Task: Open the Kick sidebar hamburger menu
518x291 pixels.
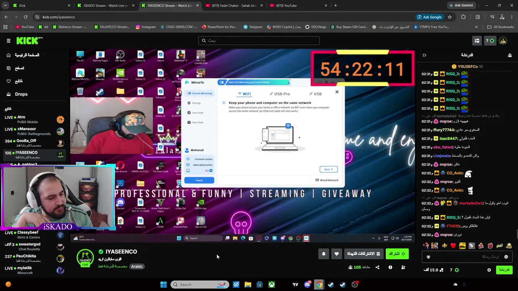Action: tap(8, 40)
